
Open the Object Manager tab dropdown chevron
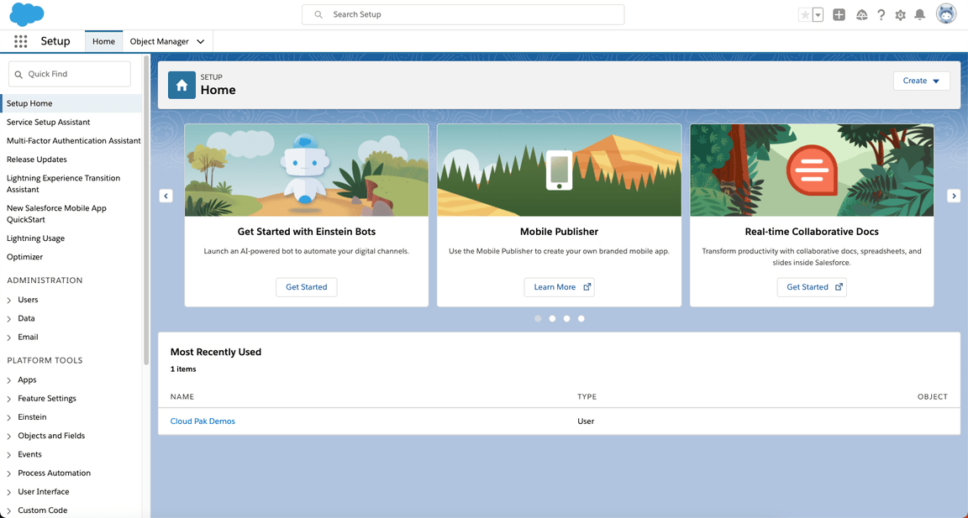(x=201, y=42)
